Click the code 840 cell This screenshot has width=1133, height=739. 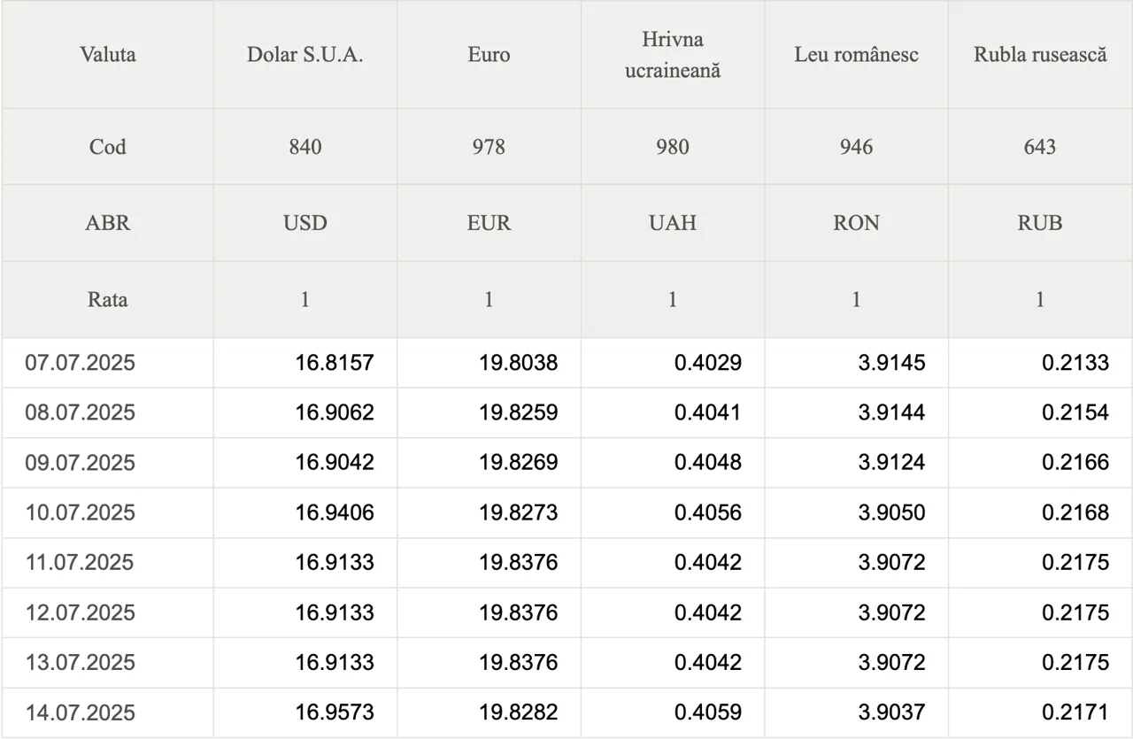pos(305,147)
